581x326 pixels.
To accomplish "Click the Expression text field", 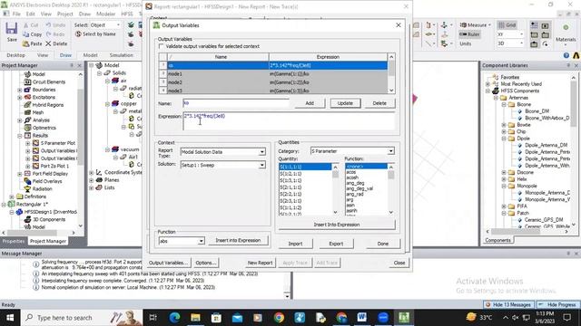I will tap(289, 121).
